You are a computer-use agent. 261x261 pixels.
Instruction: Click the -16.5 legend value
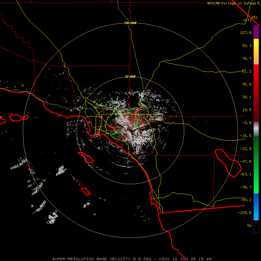tap(246, 136)
